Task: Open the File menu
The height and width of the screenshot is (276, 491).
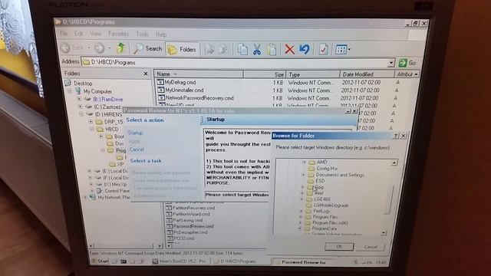Action: (x=64, y=34)
